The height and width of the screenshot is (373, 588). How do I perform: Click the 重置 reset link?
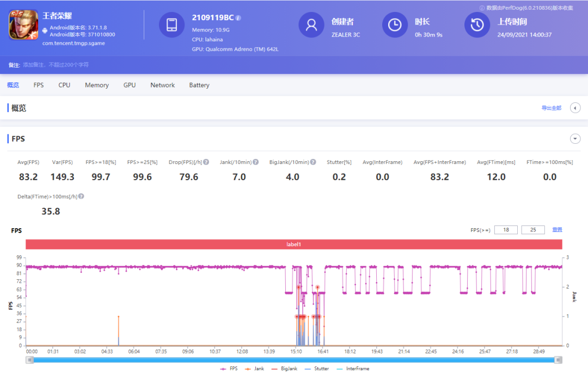557,230
